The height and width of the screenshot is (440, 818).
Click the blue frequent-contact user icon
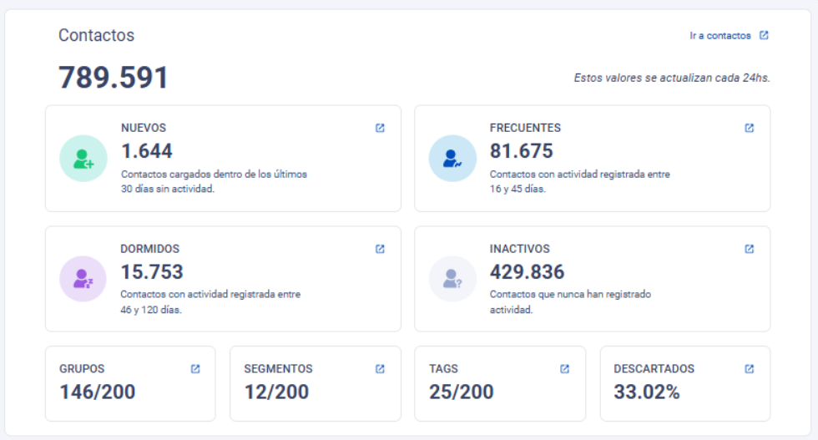(x=452, y=159)
